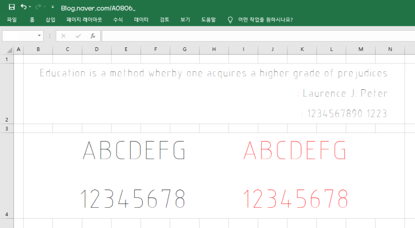
Task: Click inside the formula bar input
Action: (258, 36)
